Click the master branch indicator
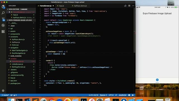The height and width of the screenshot is (101, 179). [x=5, y=95]
